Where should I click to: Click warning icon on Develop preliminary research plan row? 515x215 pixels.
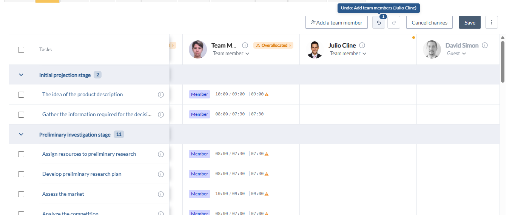tap(267, 174)
